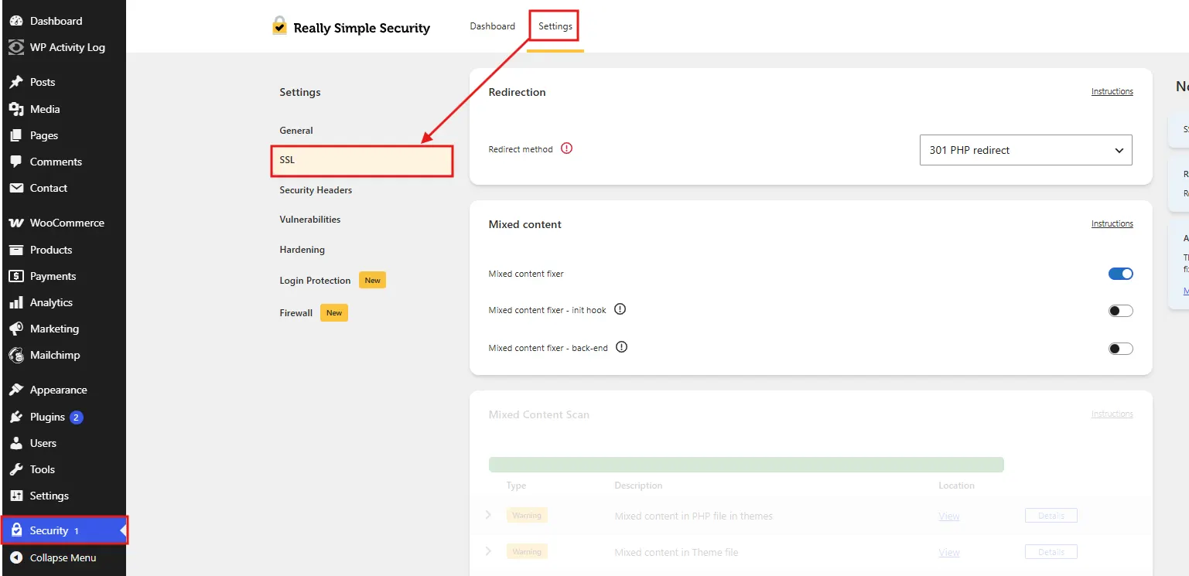
Task: Click the Description column header
Action: point(638,486)
